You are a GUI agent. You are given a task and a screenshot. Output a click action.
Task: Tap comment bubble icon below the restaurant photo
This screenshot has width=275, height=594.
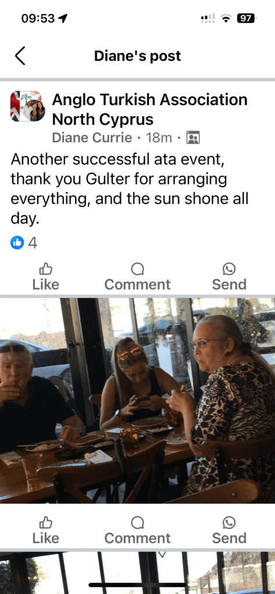click(137, 523)
